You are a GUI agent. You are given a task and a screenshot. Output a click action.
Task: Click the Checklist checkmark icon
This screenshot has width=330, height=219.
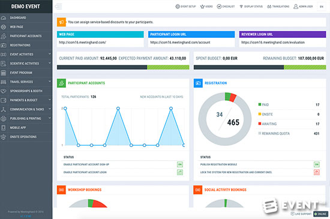coord(219,7)
